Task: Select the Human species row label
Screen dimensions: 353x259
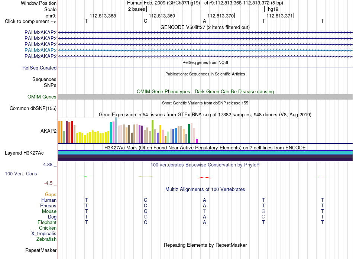Action: pyautogui.click(x=49, y=200)
